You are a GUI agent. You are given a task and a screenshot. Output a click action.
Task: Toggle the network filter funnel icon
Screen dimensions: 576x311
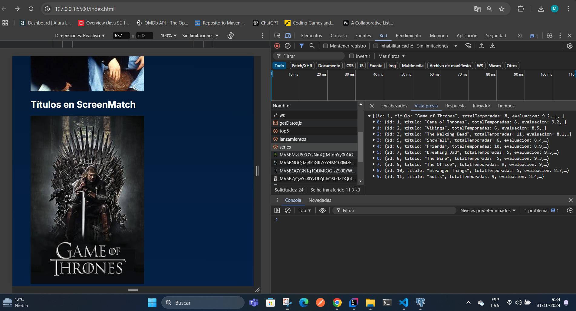[301, 46]
